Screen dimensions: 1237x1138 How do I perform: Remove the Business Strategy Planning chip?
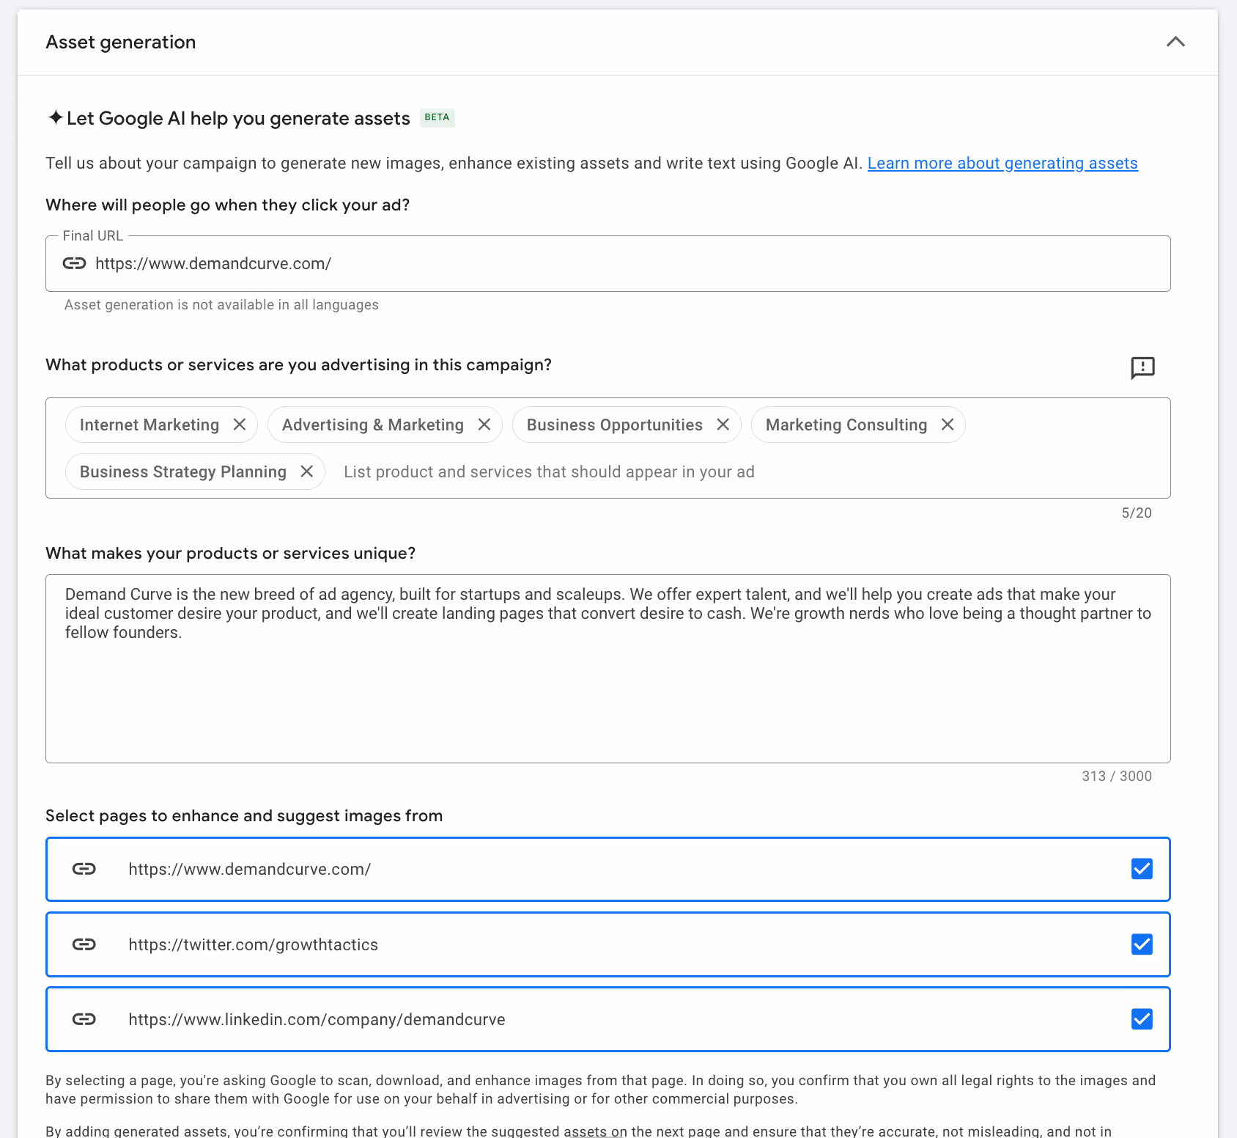(x=307, y=471)
